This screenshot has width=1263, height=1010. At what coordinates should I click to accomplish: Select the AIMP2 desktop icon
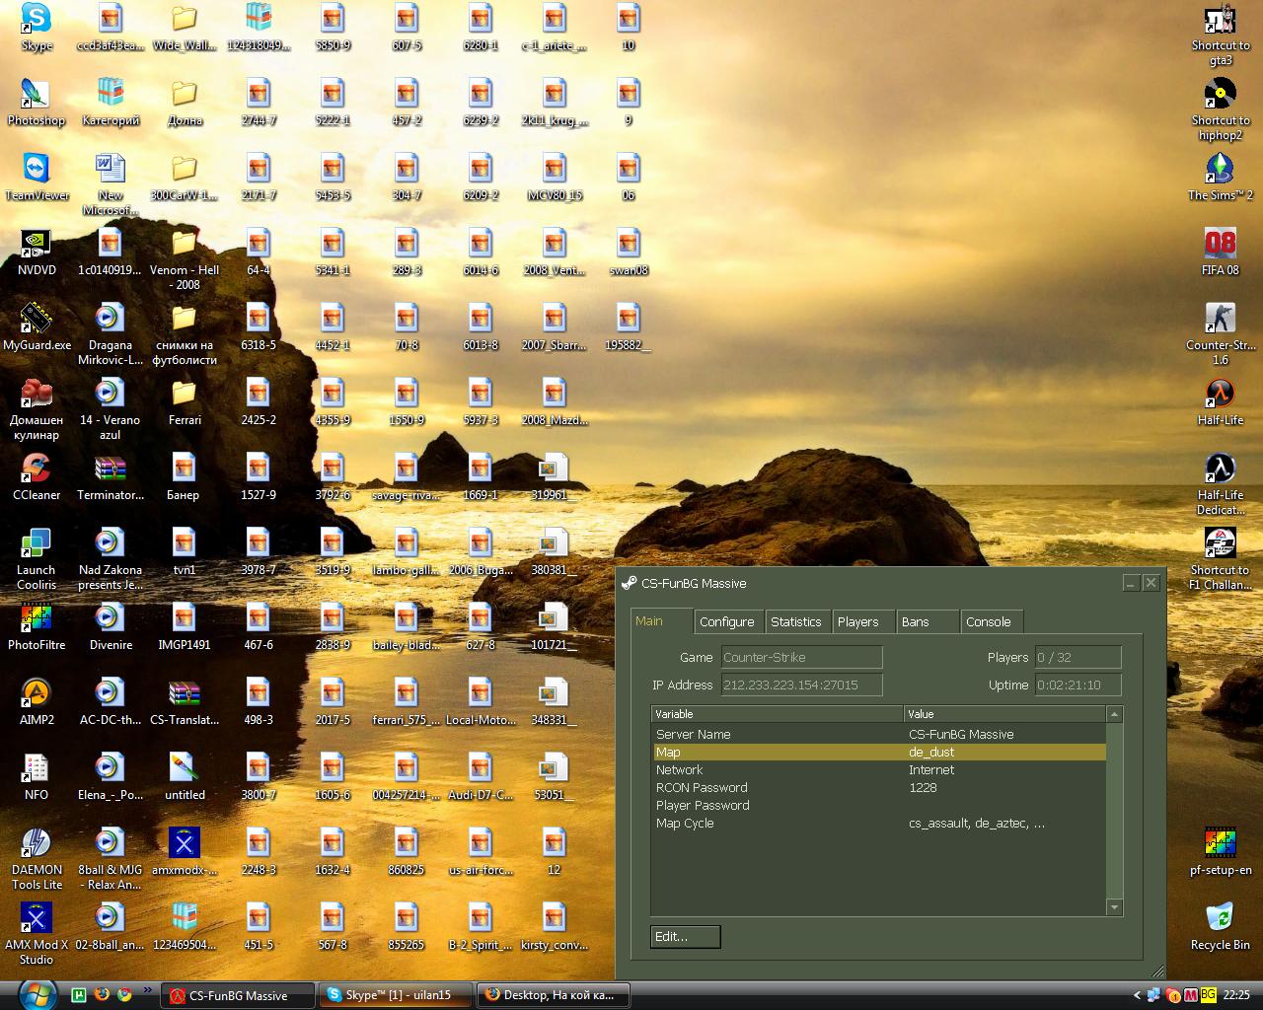click(x=37, y=701)
